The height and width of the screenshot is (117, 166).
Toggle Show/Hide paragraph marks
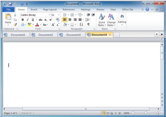click(x=89, y=25)
